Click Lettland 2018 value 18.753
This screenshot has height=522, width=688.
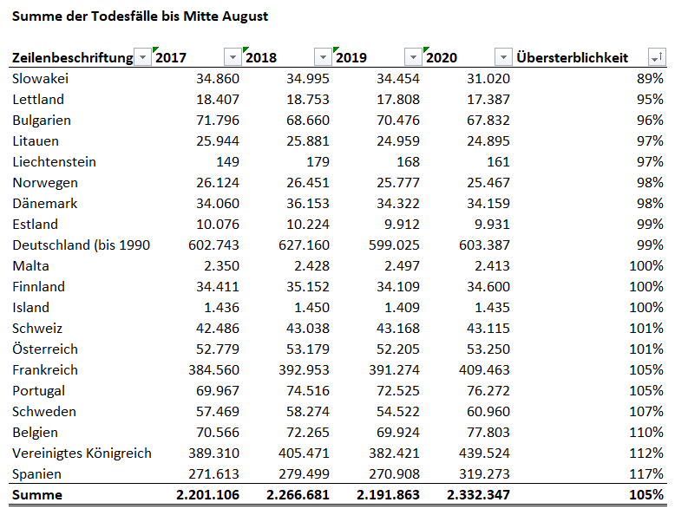[x=308, y=100]
